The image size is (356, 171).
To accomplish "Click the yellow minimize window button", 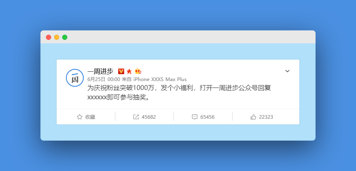I will coord(57,37).
